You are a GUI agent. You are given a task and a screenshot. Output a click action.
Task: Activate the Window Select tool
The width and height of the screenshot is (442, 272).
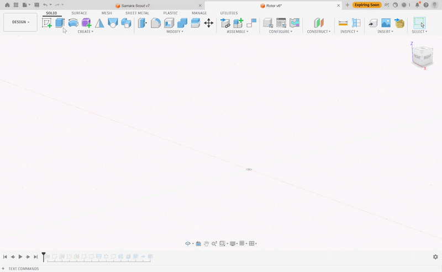[419, 23]
